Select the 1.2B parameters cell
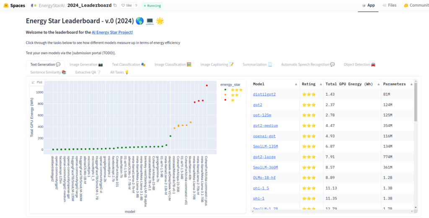 397,177
